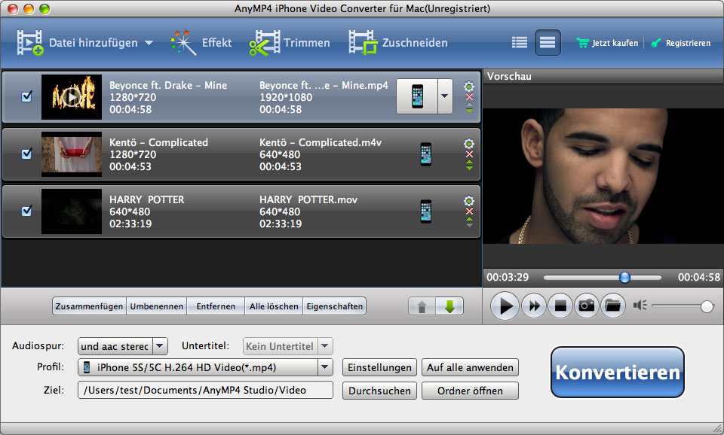Click the Zusammenfügen button
Viewport: 724px width, 435px height.
pyautogui.click(x=89, y=306)
